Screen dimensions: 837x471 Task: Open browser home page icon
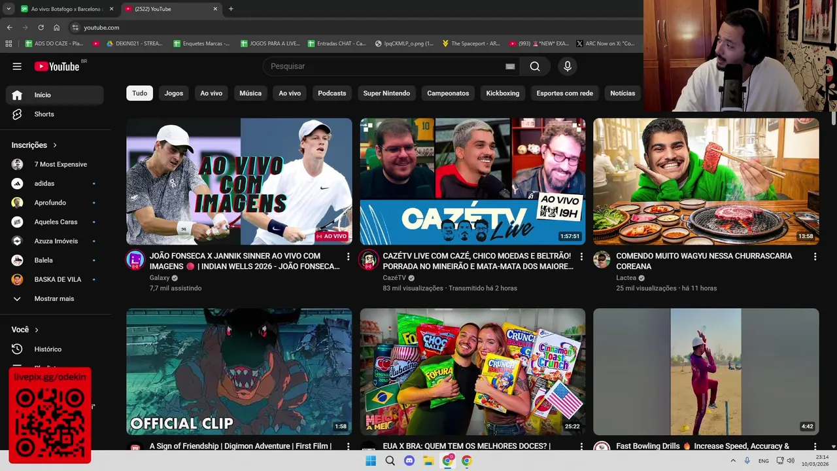[x=56, y=27]
